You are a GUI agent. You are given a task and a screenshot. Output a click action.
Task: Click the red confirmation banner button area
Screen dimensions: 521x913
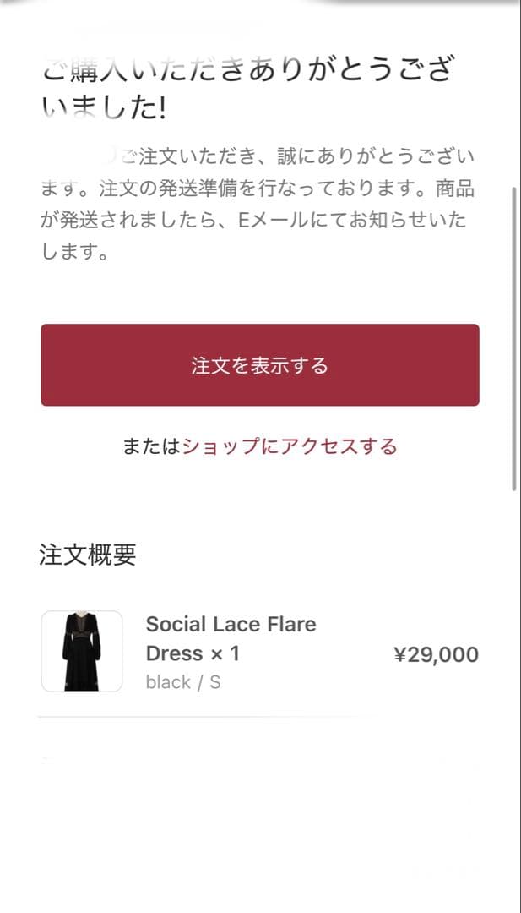click(260, 364)
